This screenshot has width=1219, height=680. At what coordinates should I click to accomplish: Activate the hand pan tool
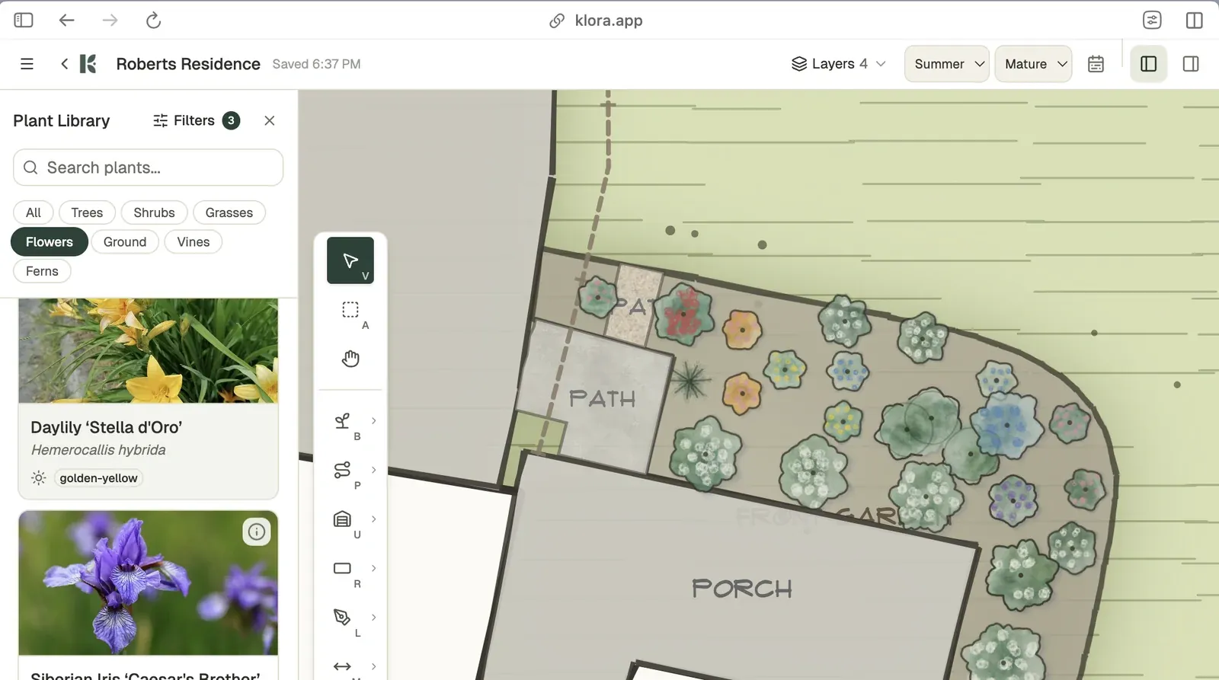coord(350,359)
